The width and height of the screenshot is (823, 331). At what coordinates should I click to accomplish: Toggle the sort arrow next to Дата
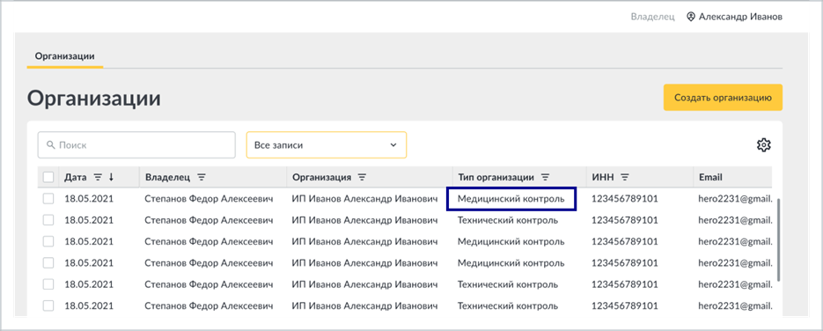tap(111, 177)
